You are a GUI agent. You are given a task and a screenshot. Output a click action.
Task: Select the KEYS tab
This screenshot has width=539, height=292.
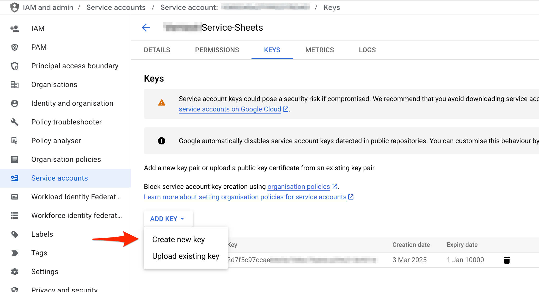tap(272, 50)
